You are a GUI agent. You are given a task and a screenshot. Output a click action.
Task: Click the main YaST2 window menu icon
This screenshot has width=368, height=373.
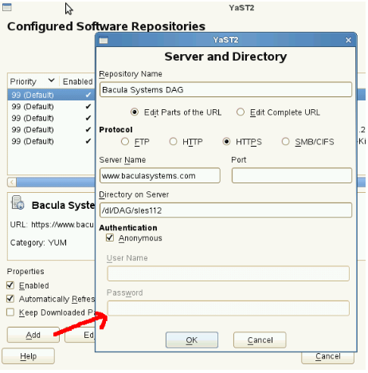[7, 7]
